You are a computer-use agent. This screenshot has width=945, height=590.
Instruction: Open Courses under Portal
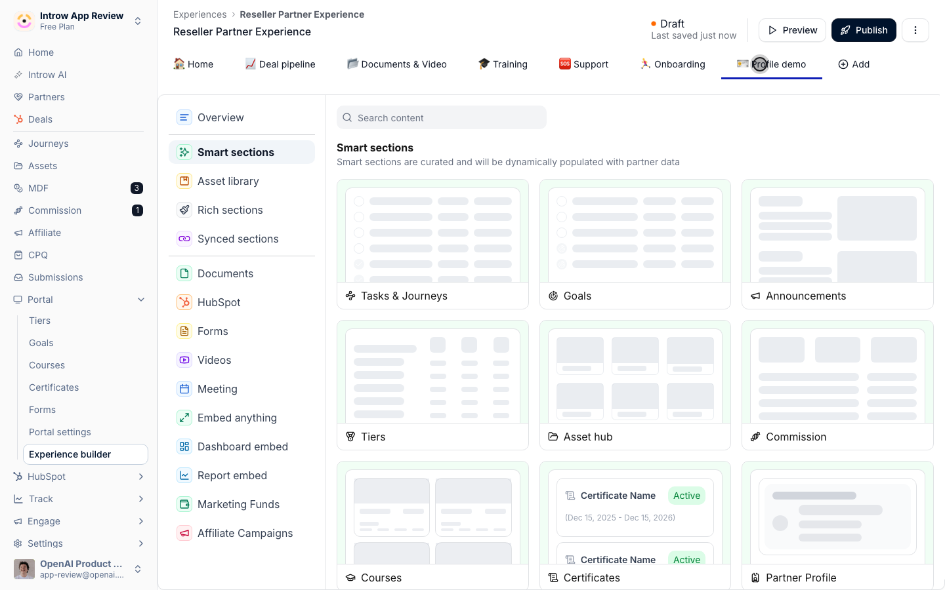point(47,365)
